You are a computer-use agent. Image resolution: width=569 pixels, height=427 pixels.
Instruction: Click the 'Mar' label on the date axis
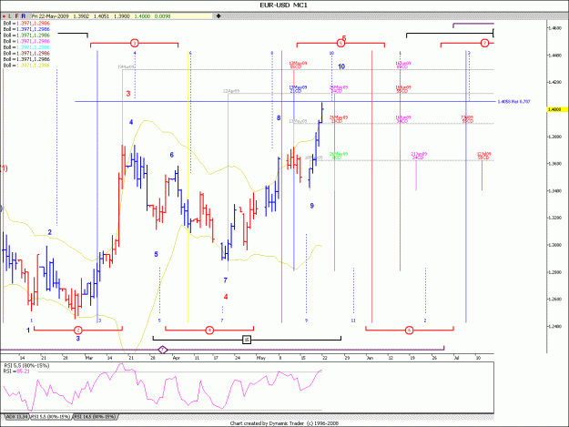(x=89, y=358)
